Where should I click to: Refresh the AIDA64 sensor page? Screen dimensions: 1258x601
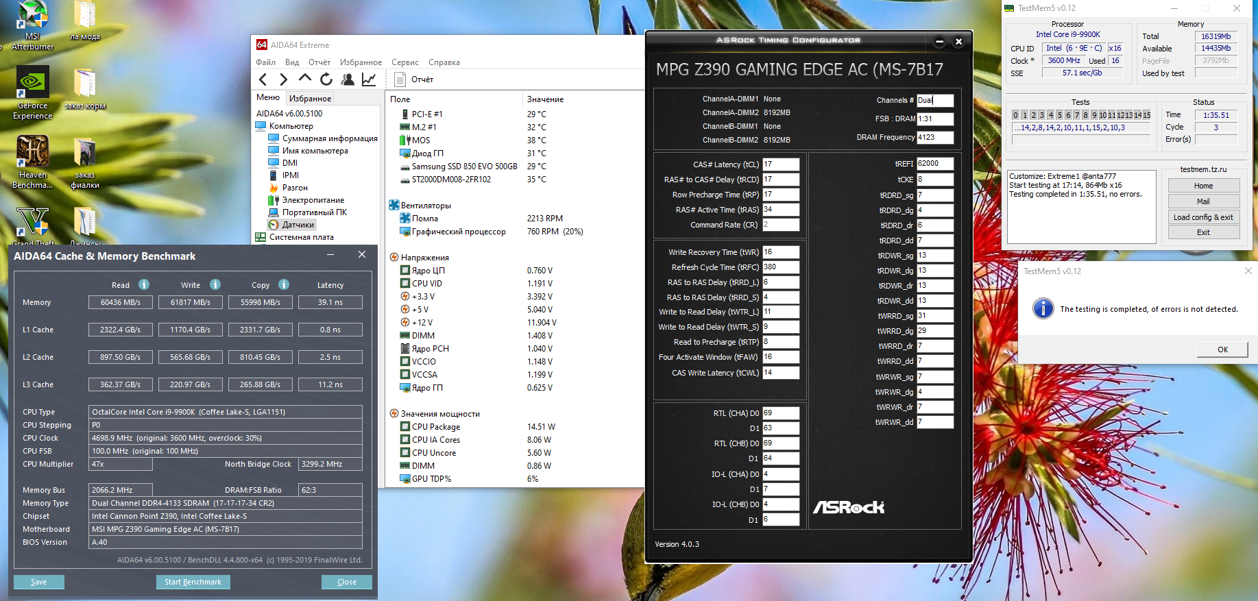326,79
